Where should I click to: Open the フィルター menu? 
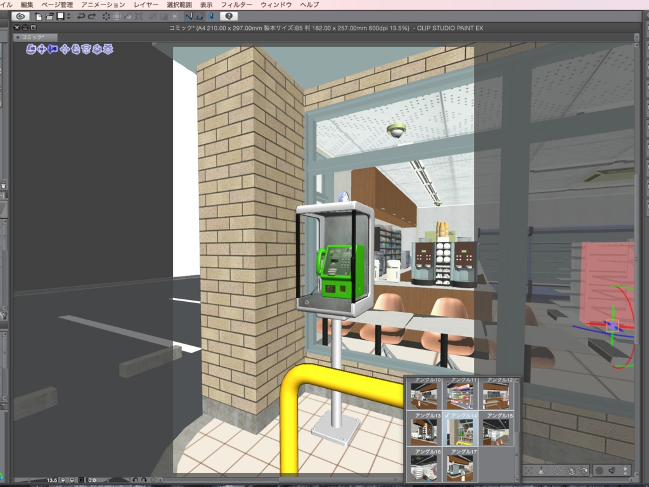click(236, 4)
